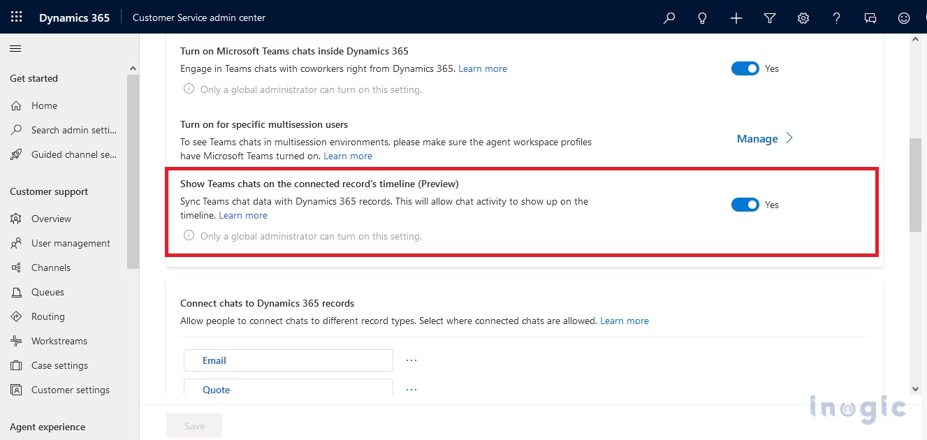The width and height of the screenshot is (927, 440).
Task: Open the ellipsis menu beside Email
Action: point(411,360)
